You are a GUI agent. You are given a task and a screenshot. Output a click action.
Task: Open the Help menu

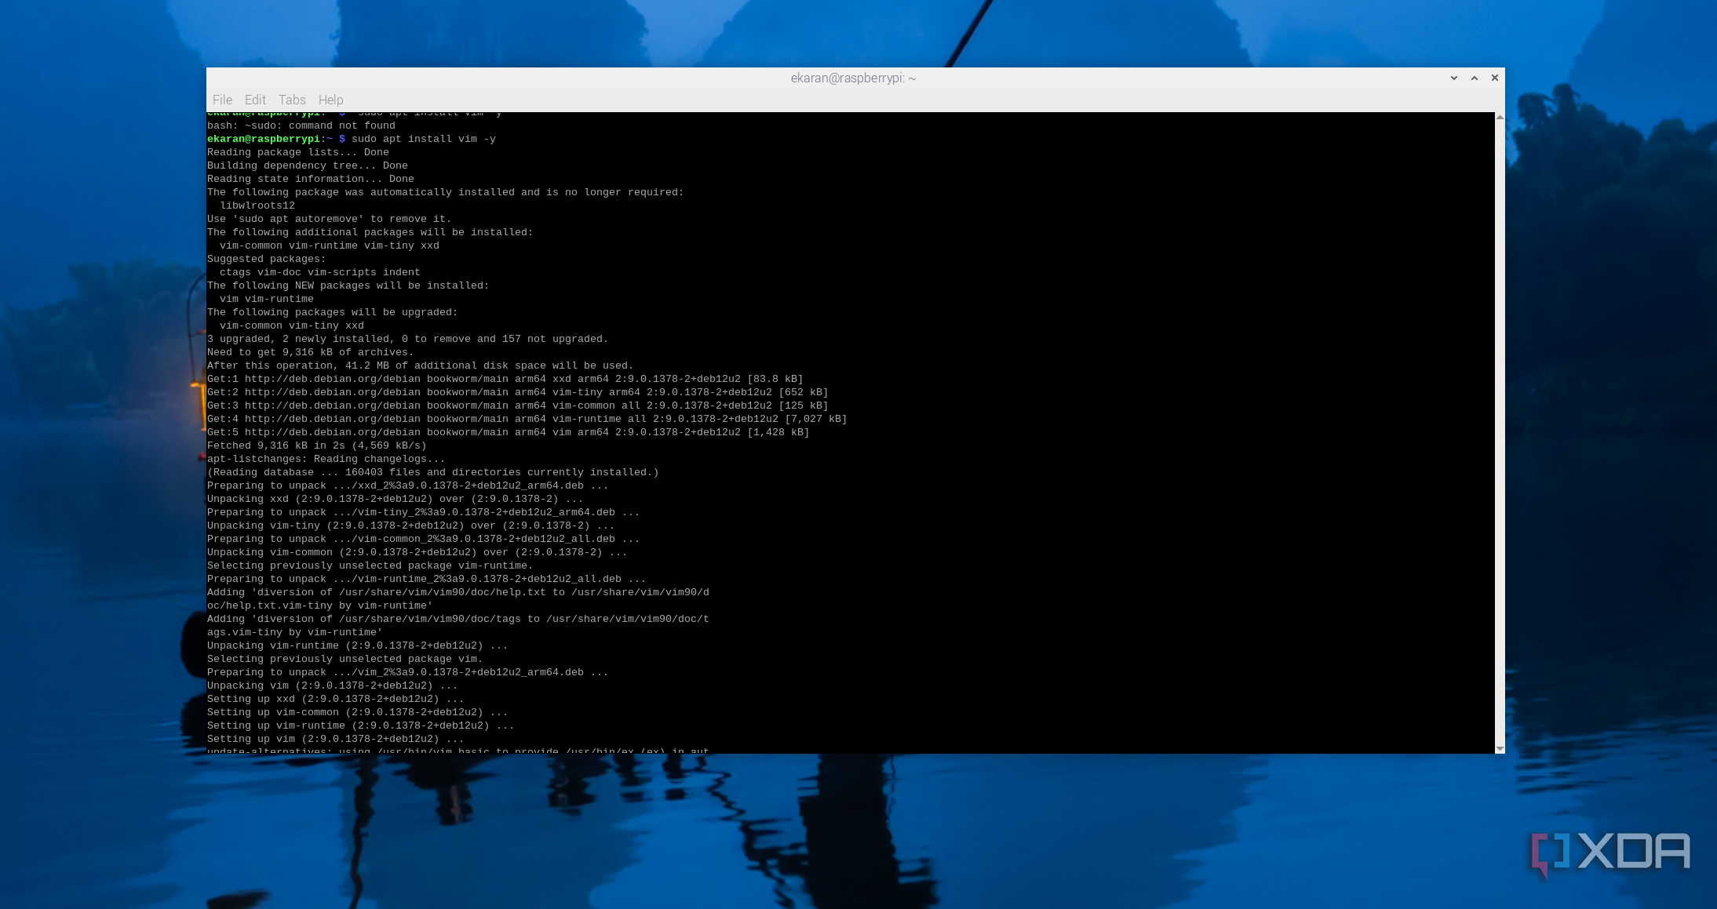[x=330, y=100]
